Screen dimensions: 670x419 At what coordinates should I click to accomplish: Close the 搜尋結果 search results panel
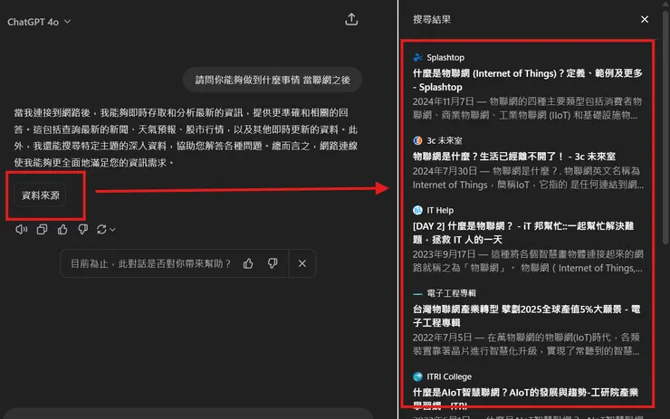click(645, 19)
